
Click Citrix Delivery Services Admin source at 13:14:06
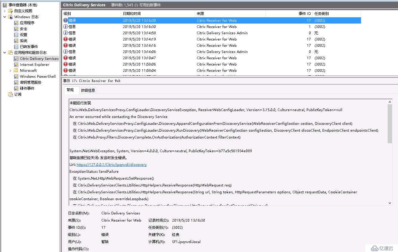coord(222,52)
